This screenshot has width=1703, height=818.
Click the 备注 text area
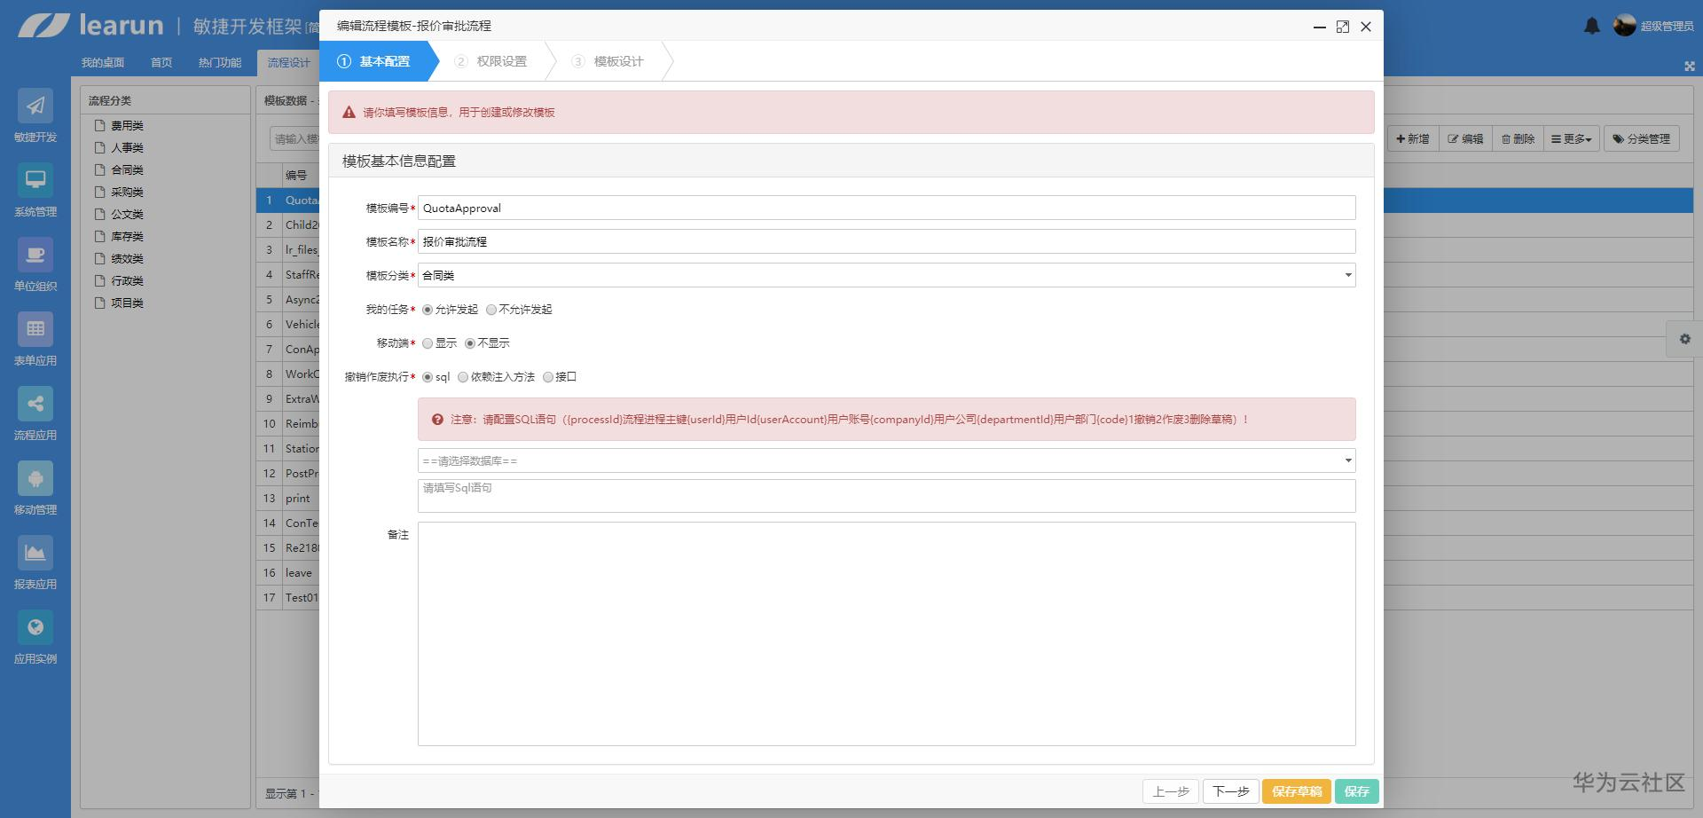(886, 633)
